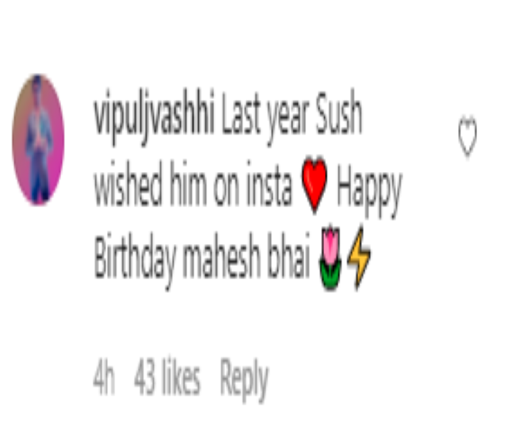Like the comment with the heart outline icon
515x428 pixels.
click(x=467, y=136)
